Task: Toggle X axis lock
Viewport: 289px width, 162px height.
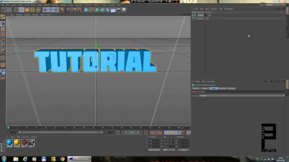Action: coord(45,10)
